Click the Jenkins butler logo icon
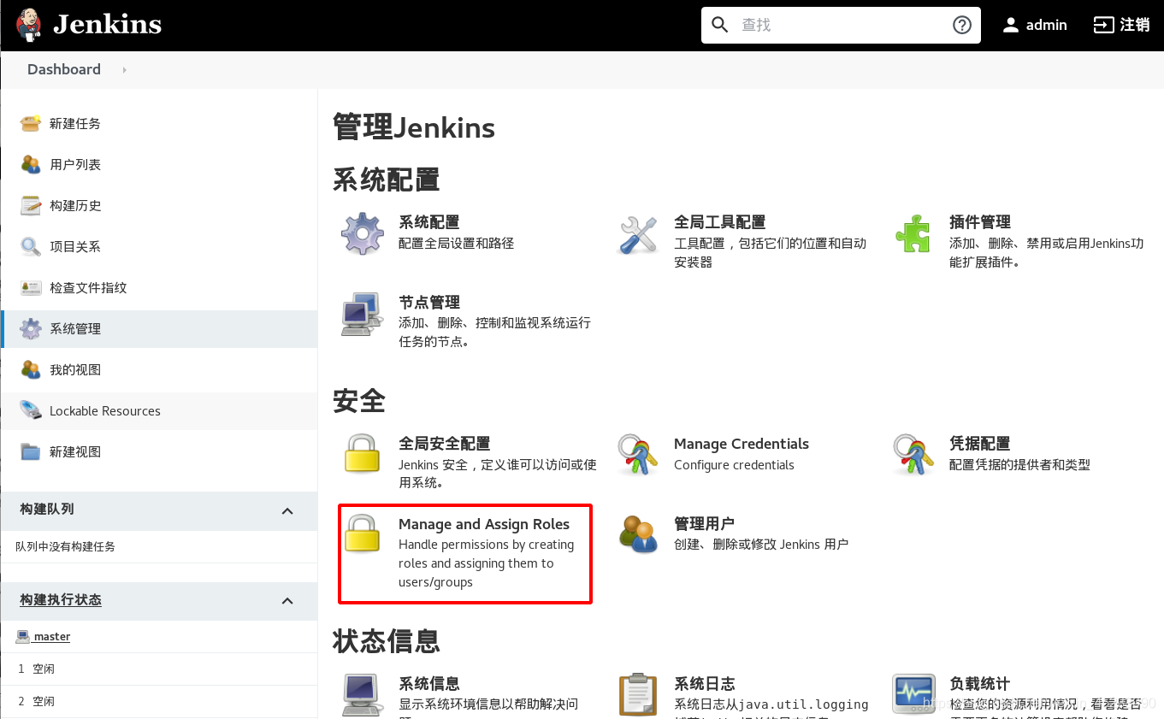Screen dimensions: 1164x719 29,25
